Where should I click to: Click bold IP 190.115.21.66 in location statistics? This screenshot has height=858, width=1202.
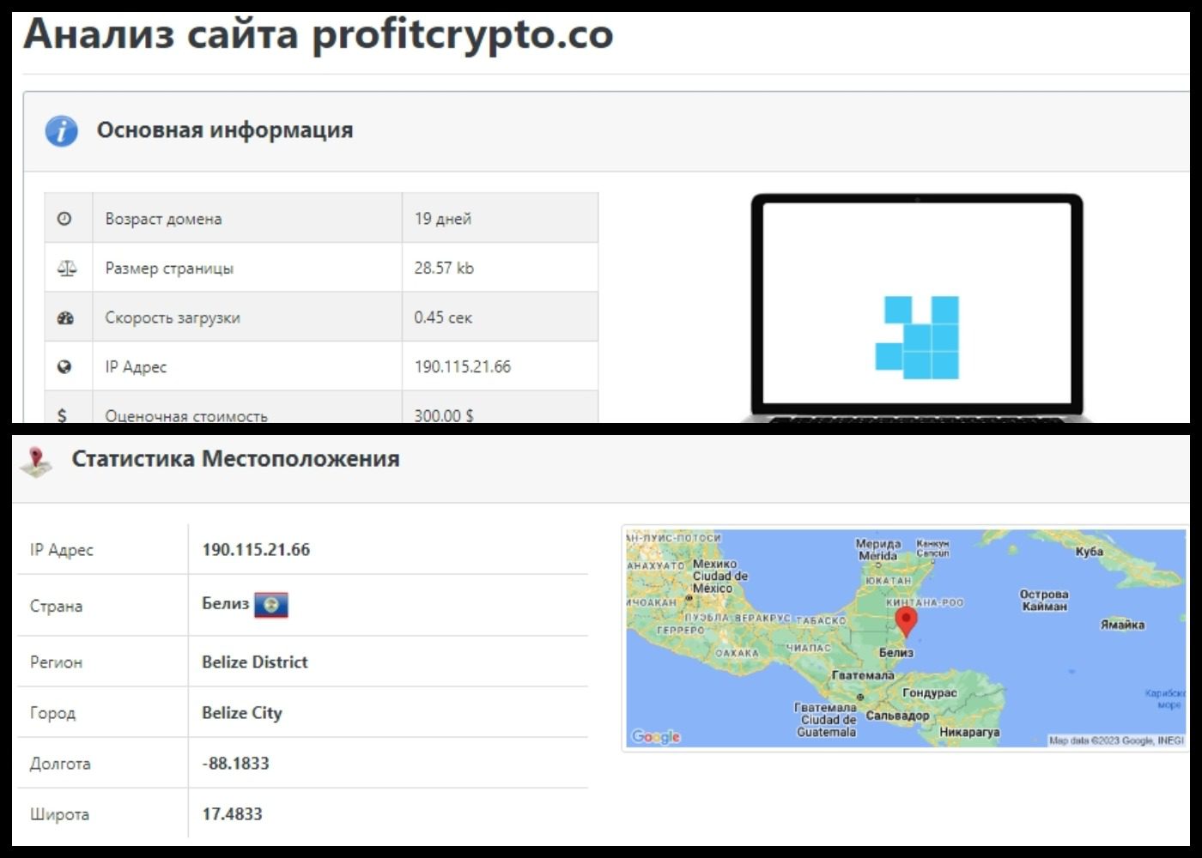pyautogui.click(x=256, y=550)
